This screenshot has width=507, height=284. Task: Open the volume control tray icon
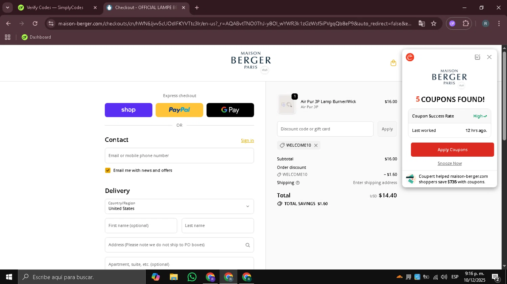tap(444, 277)
